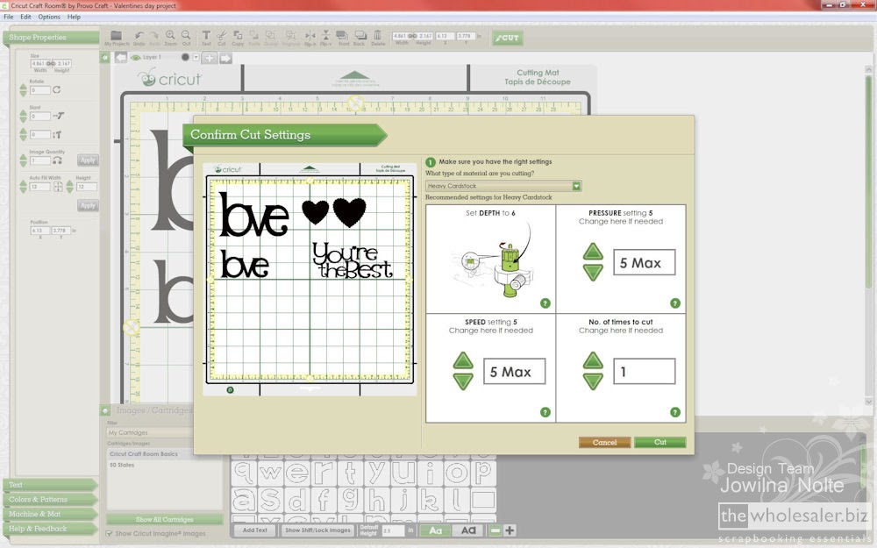The height and width of the screenshot is (548, 877).
Task: Open My Projects folder in toolbar
Action: (117, 36)
